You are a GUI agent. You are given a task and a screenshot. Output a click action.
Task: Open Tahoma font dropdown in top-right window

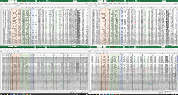(x=103, y=1)
